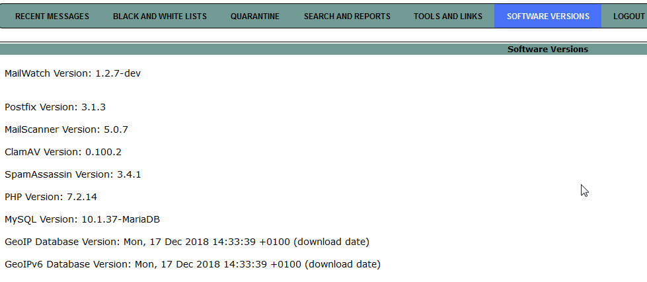Open the Recent Messages menu item
The height and width of the screenshot is (282, 647).
point(52,16)
